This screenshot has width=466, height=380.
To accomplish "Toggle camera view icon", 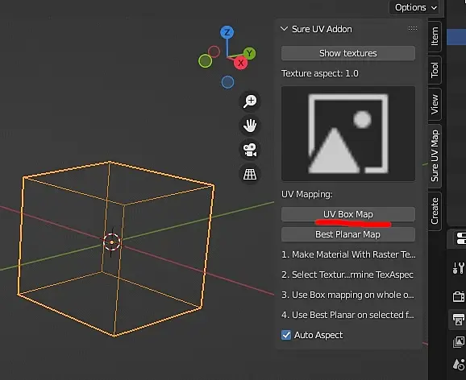I will pos(250,150).
